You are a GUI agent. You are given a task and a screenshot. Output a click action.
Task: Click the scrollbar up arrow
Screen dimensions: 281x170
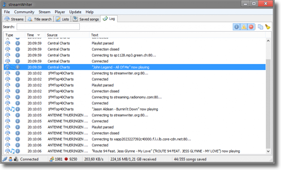tap(268, 41)
